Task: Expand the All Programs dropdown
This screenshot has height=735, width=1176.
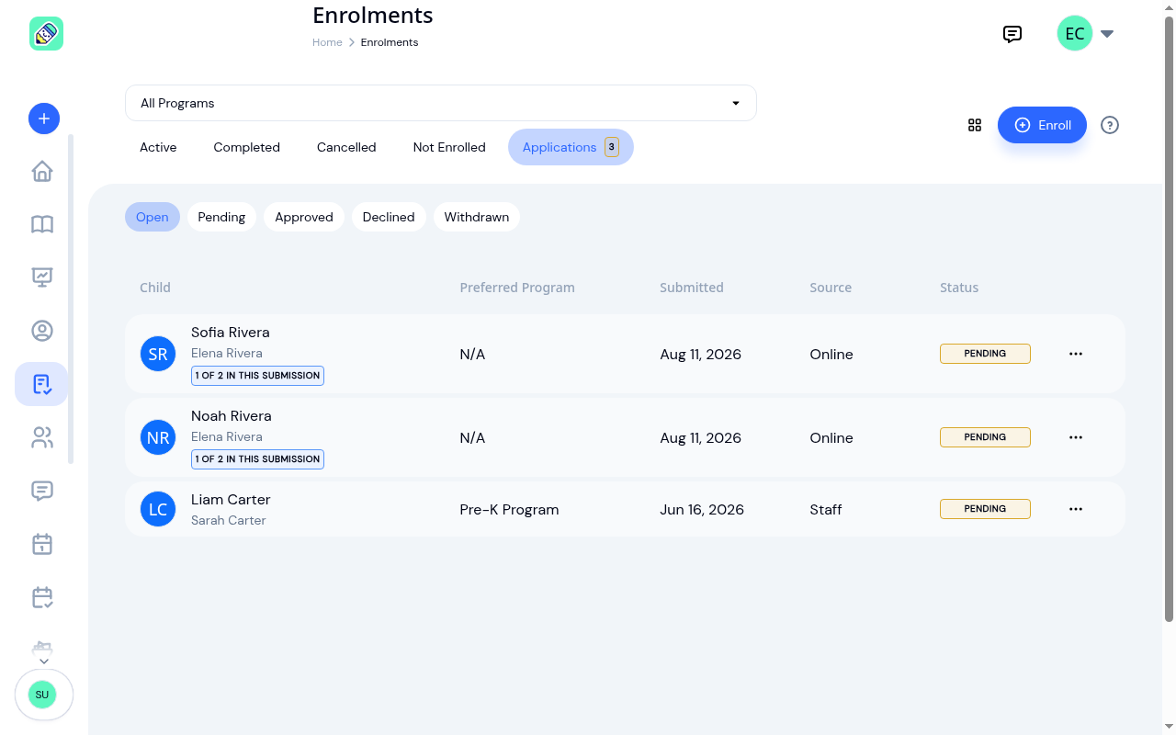Action: [441, 103]
